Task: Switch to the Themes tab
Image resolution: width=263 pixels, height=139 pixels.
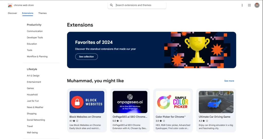Action: [x=42, y=13]
